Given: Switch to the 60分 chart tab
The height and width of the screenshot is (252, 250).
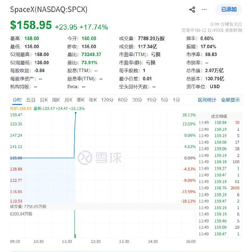Looking at the screenshot, I should click(123, 100).
